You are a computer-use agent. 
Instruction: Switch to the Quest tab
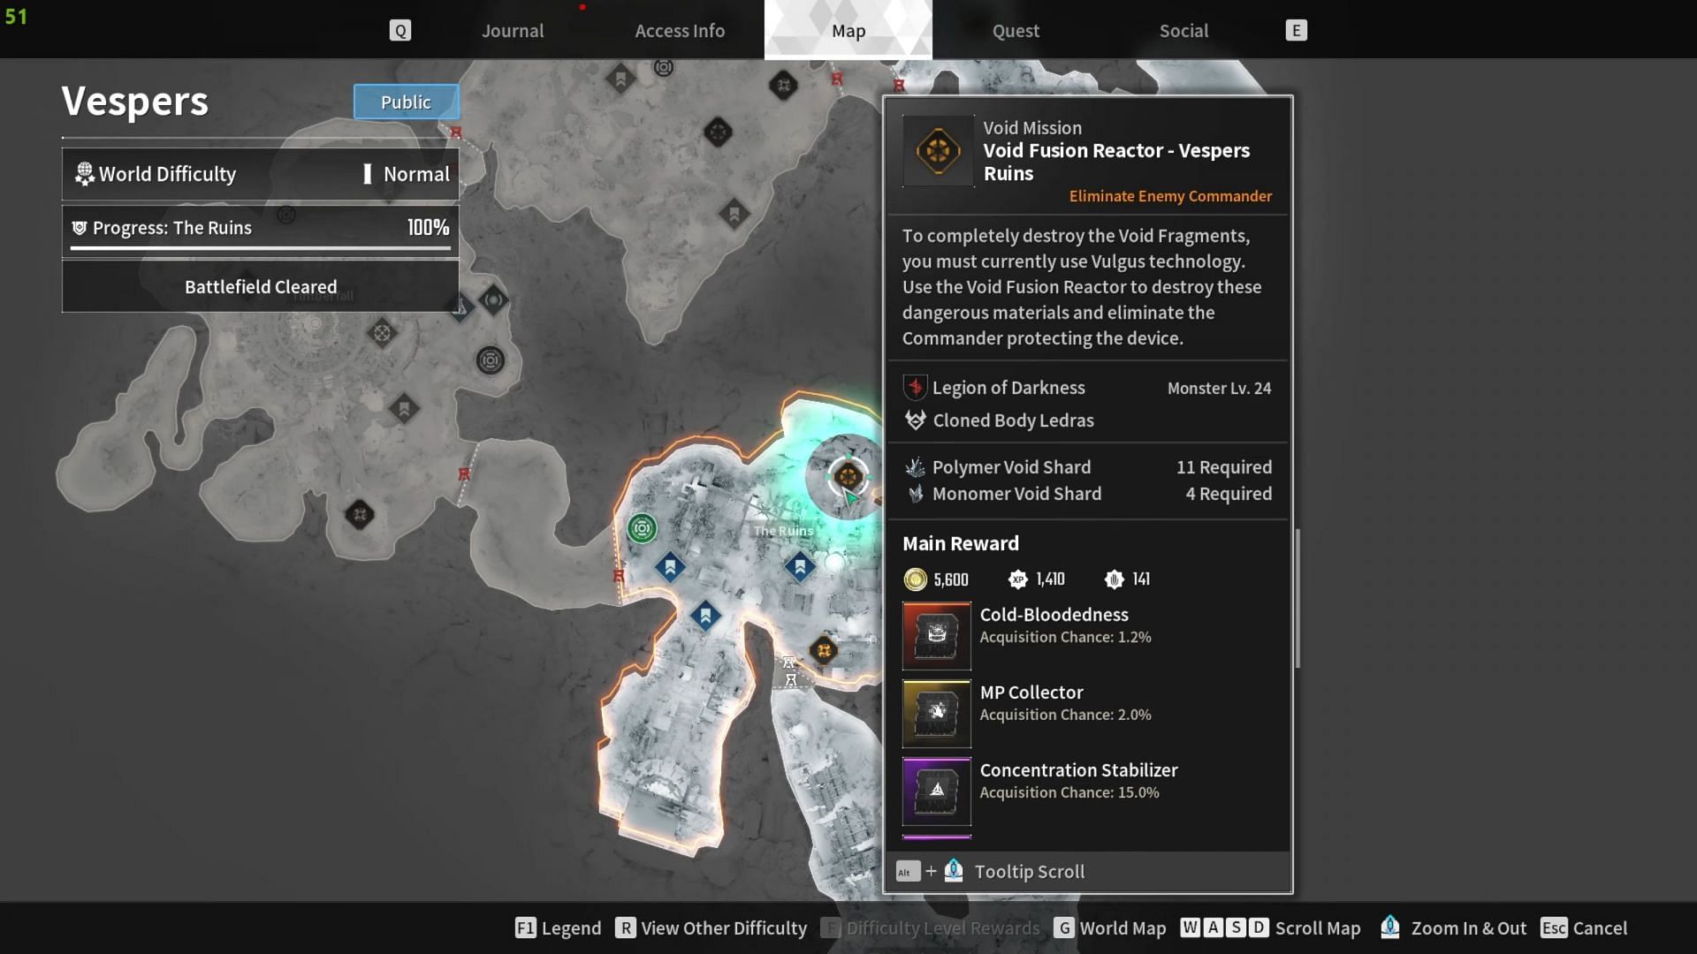coord(1016,29)
